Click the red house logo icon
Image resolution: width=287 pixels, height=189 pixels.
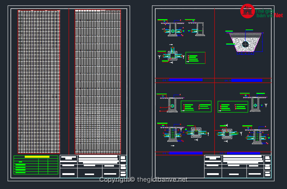(x=247, y=11)
